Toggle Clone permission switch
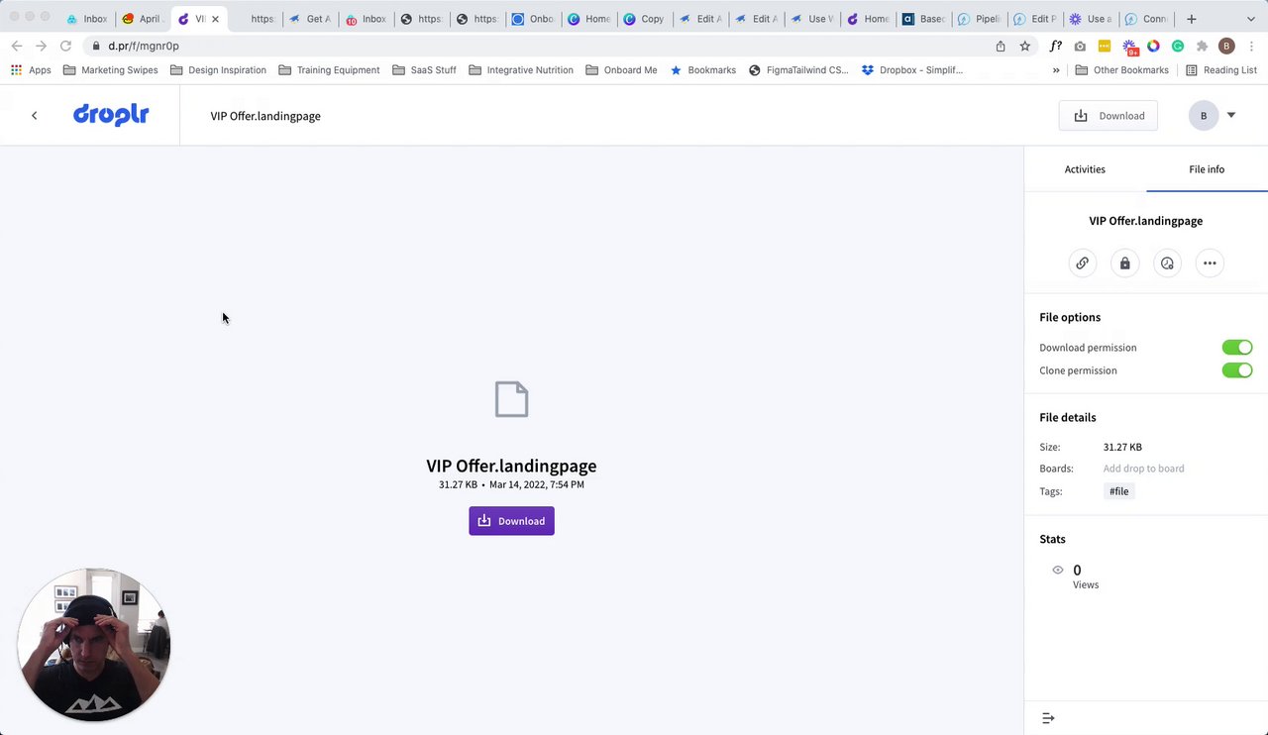Screen dimensions: 1268x735 click(1237, 370)
